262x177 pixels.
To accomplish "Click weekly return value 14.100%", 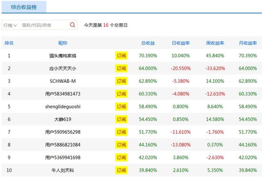I will [x=215, y=81].
